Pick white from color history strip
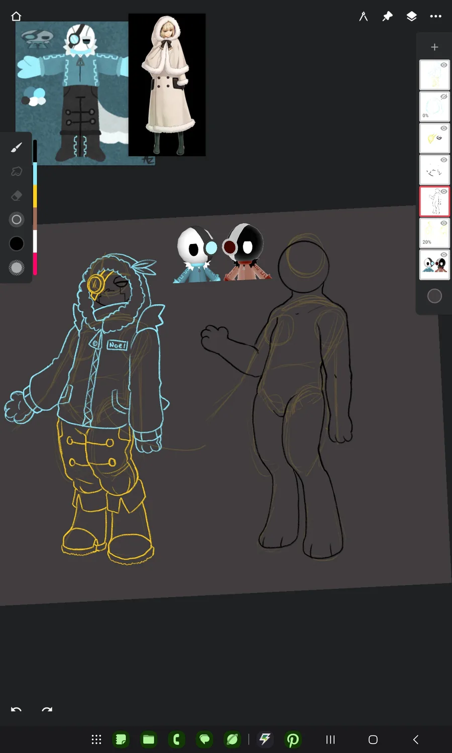The height and width of the screenshot is (753, 452). [35, 241]
